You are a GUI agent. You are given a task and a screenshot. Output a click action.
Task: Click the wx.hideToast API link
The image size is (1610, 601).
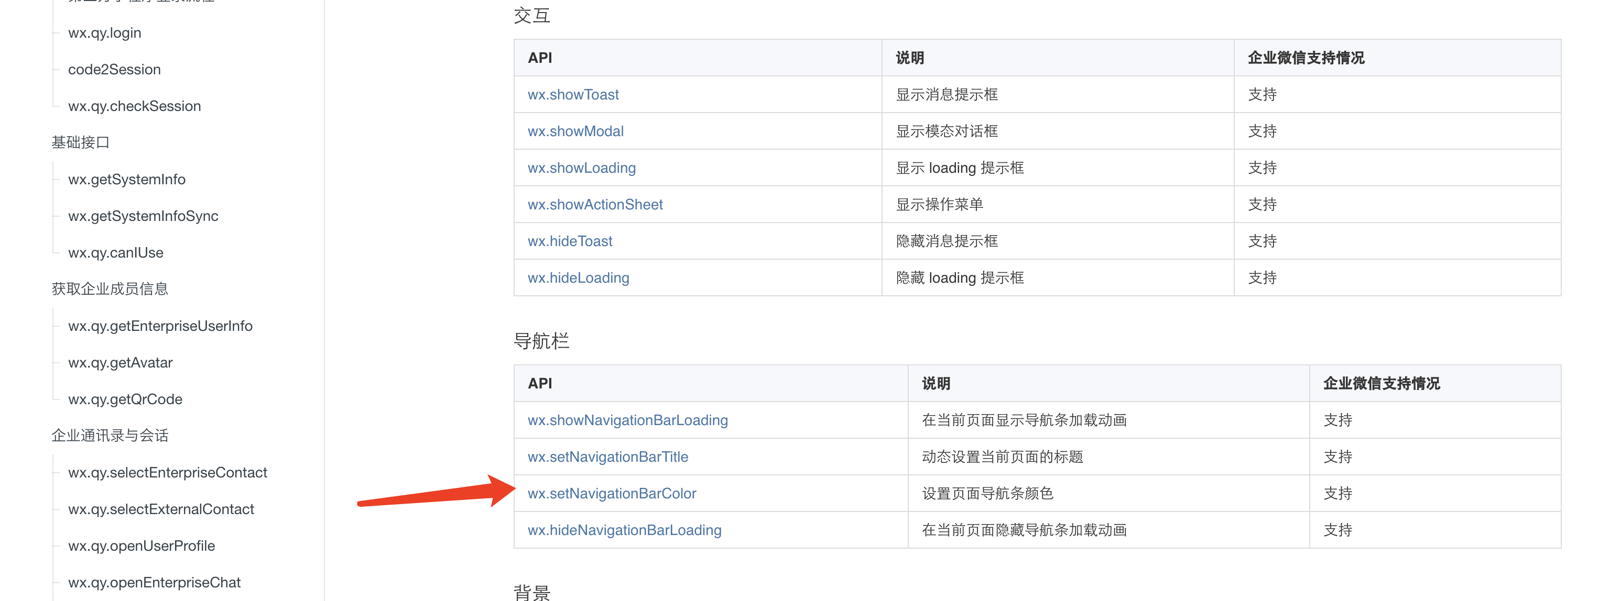coord(569,241)
